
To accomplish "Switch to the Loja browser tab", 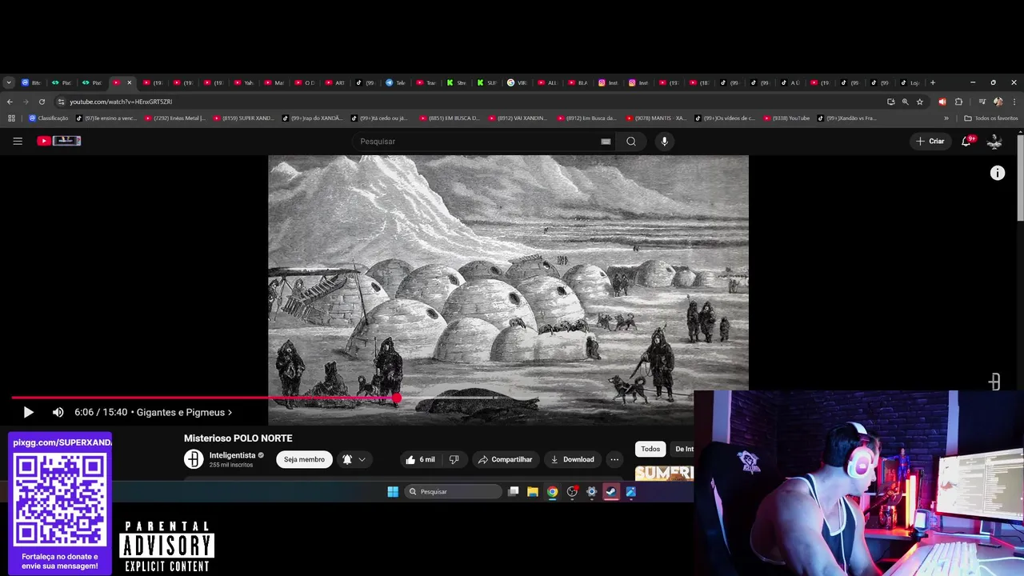I will pos(910,82).
